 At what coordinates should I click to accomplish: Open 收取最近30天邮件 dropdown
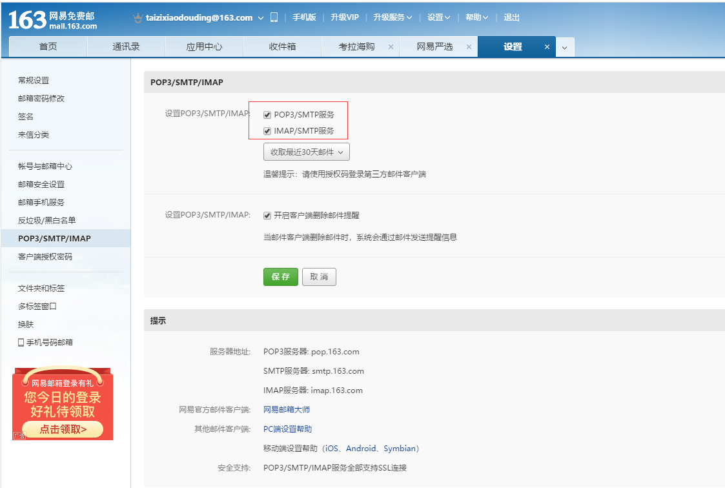(x=306, y=152)
